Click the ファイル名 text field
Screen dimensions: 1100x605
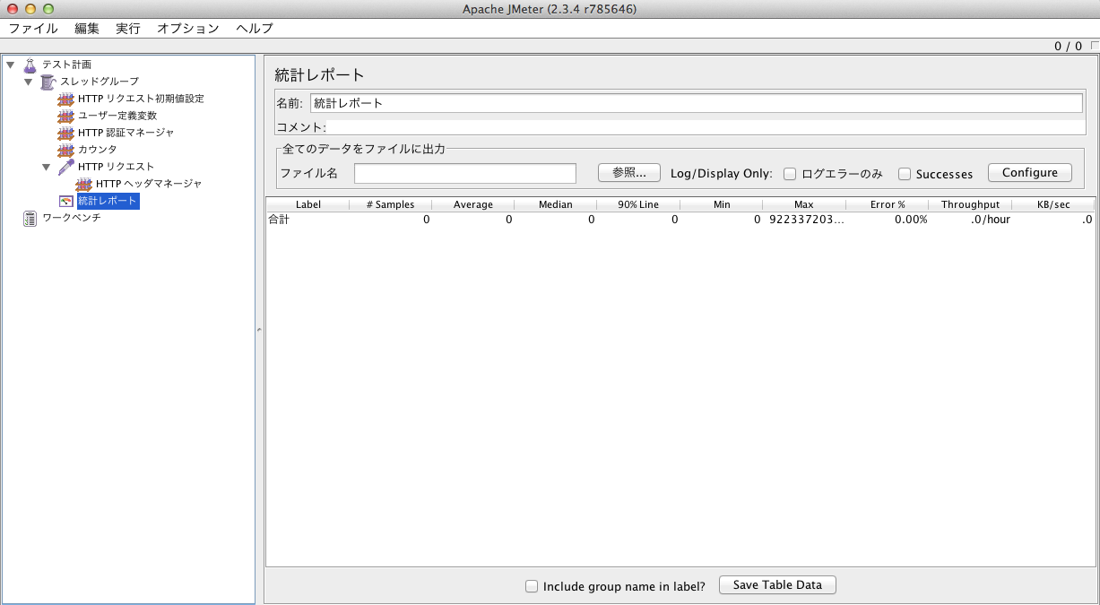coord(464,173)
